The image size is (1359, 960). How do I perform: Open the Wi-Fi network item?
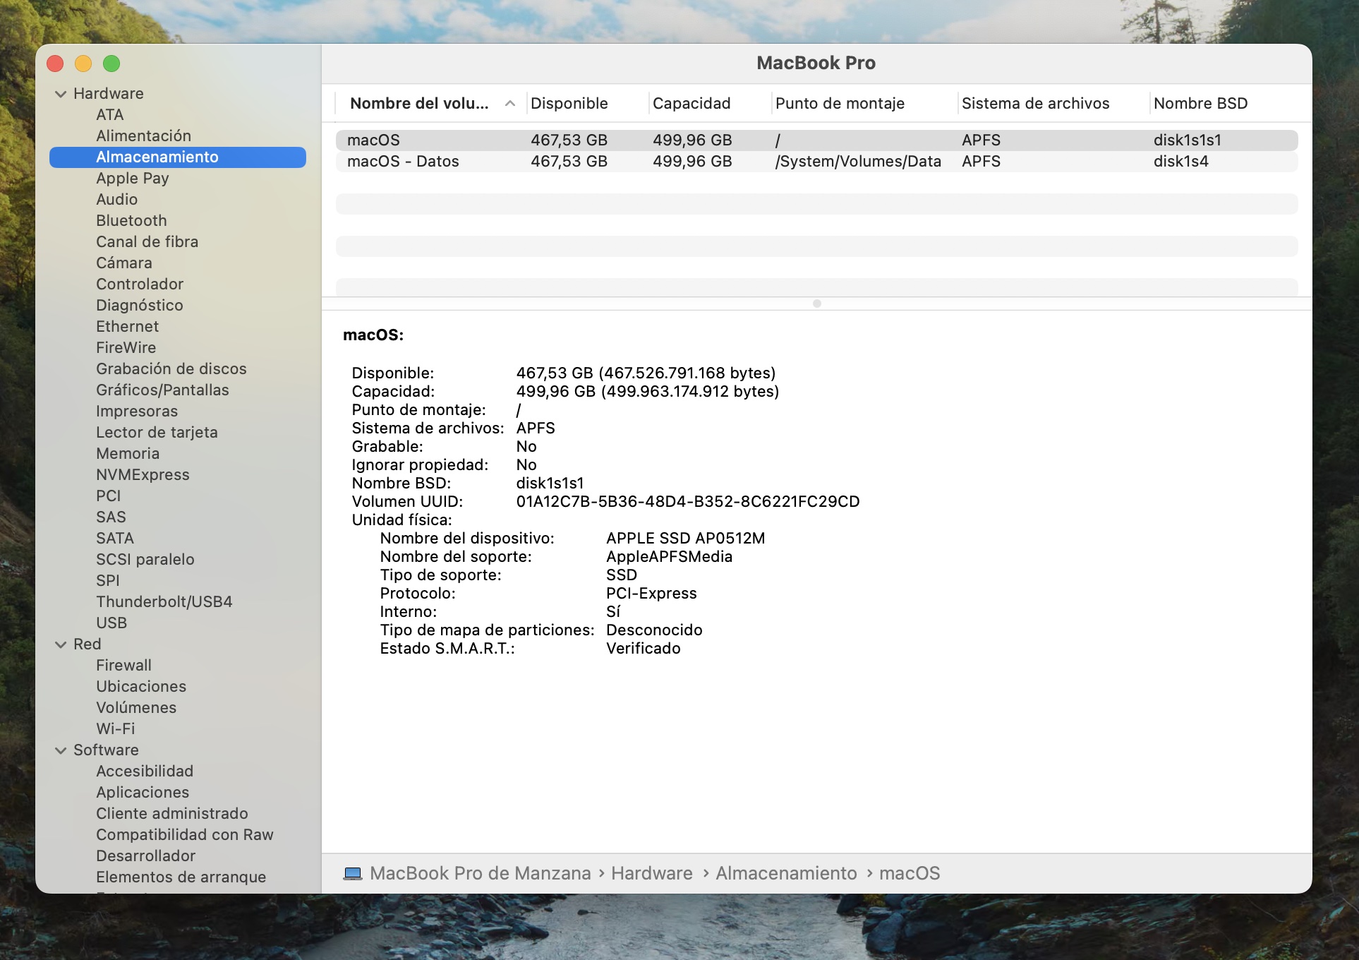[x=115, y=729]
